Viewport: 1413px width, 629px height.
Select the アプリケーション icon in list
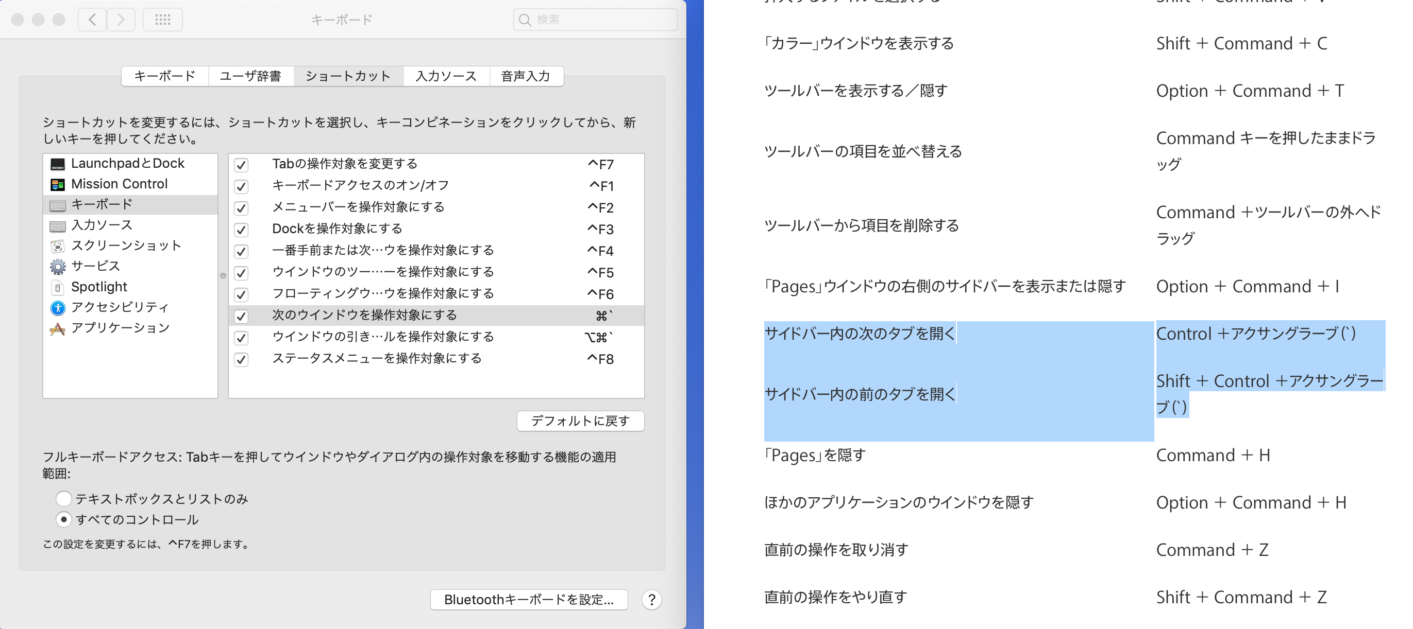point(58,328)
